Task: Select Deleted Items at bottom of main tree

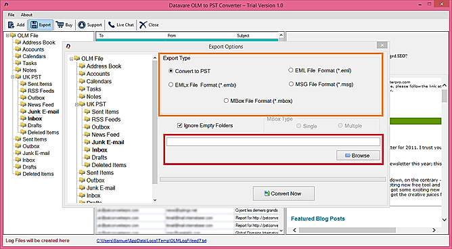Action: click(38, 174)
